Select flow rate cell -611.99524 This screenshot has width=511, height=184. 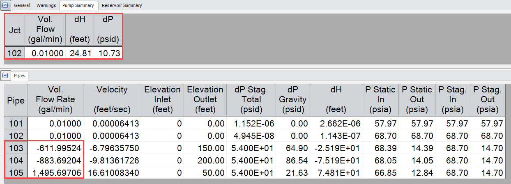coord(55,148)
